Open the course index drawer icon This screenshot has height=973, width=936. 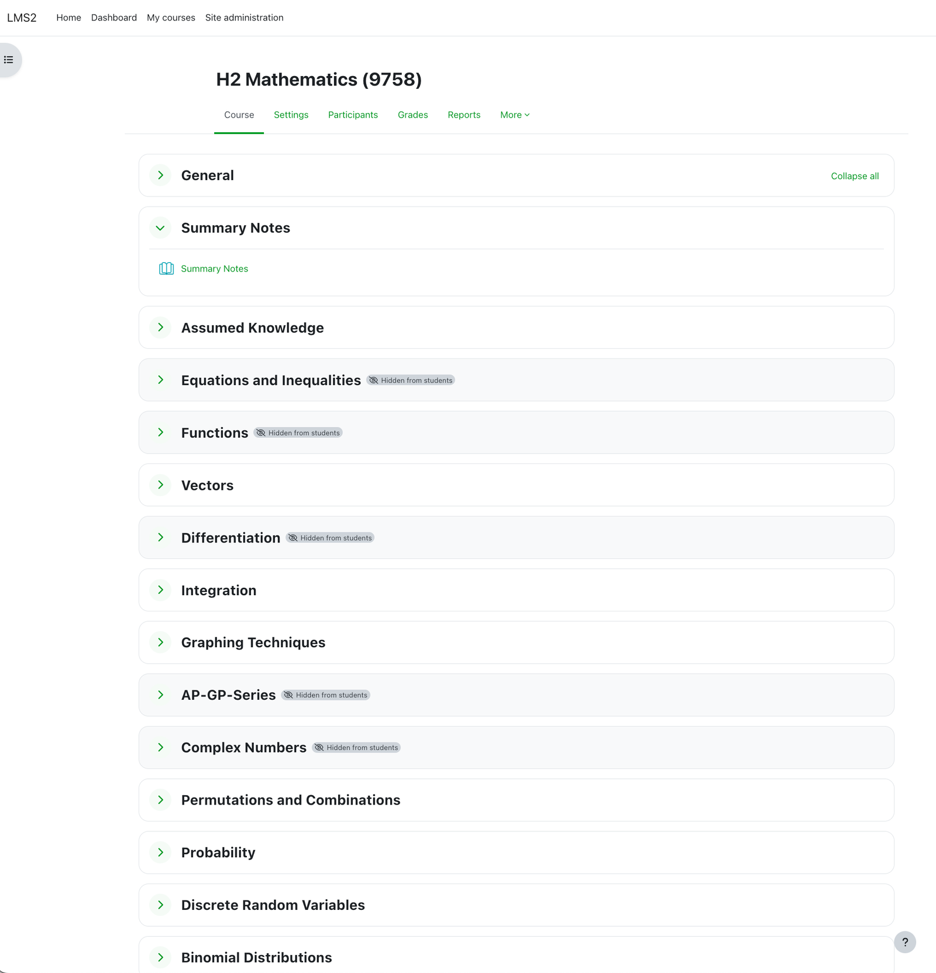9,60
